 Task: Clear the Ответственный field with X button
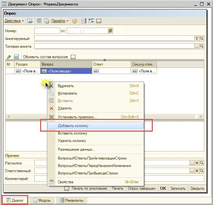tap(197, 171)
